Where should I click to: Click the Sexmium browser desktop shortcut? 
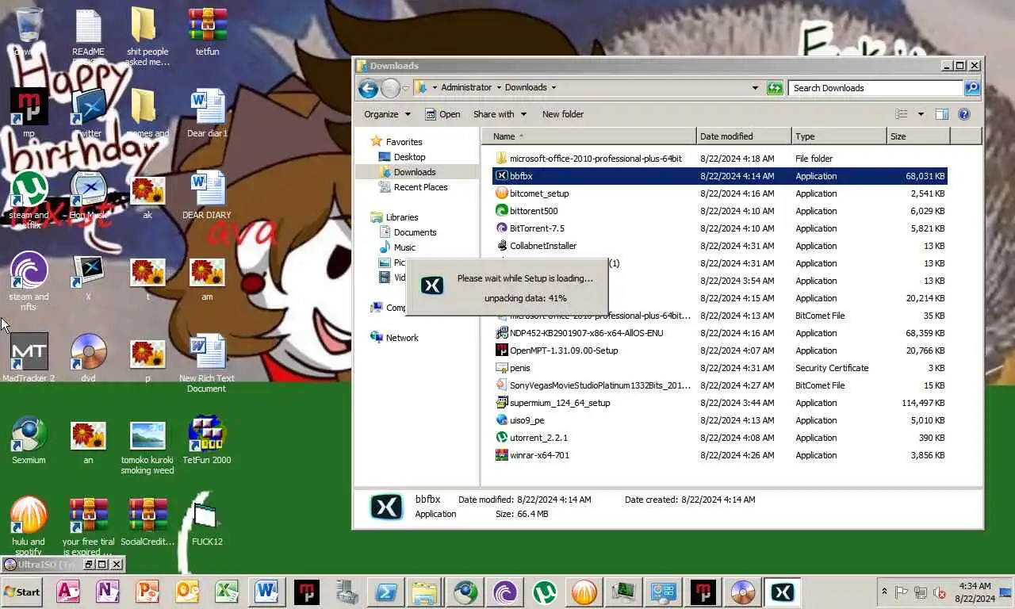29,434
